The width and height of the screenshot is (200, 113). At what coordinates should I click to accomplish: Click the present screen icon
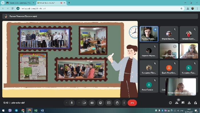click(109, 103)
